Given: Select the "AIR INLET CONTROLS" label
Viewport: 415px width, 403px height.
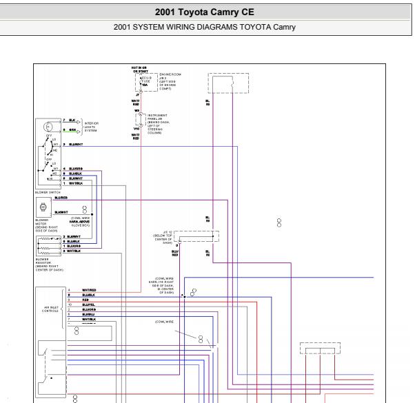Looking at the screenshot, I should click(50, 309).
